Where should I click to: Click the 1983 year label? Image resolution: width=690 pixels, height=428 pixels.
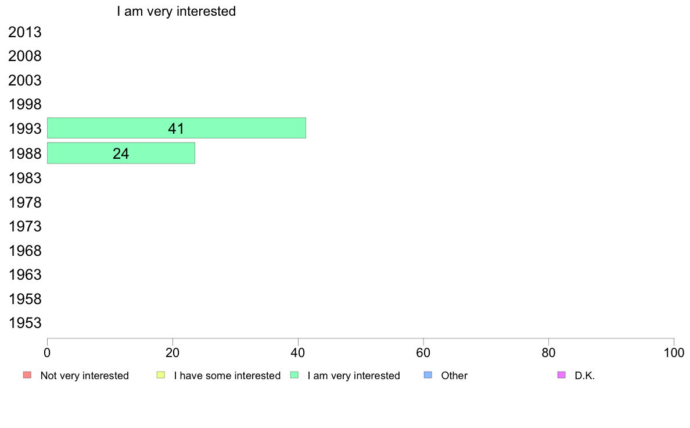pyautogui.click(x=25, y=178)
